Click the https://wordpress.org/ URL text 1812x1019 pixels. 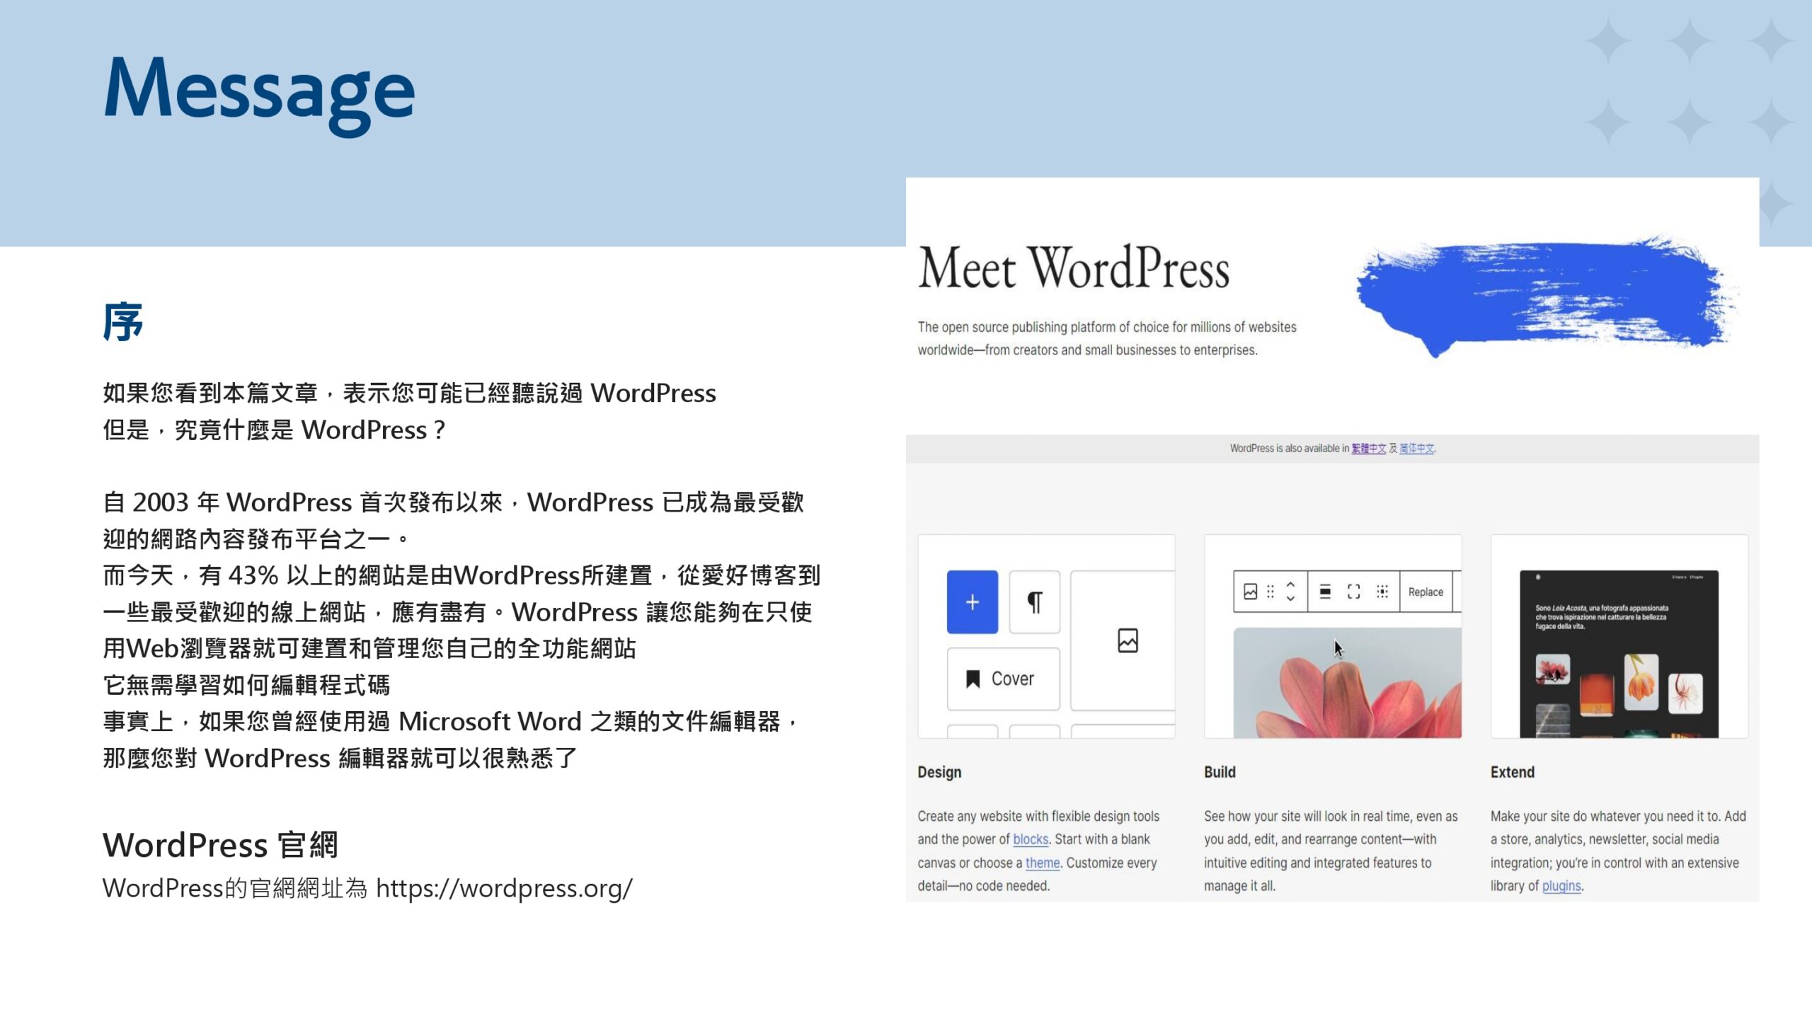point(504,889)
